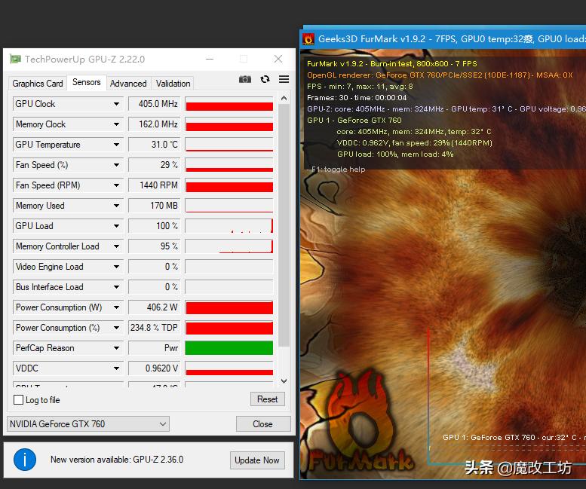Enable the Log to file checkbox
The height and width of the screenshot is (489, 586).
click(18, 400)
